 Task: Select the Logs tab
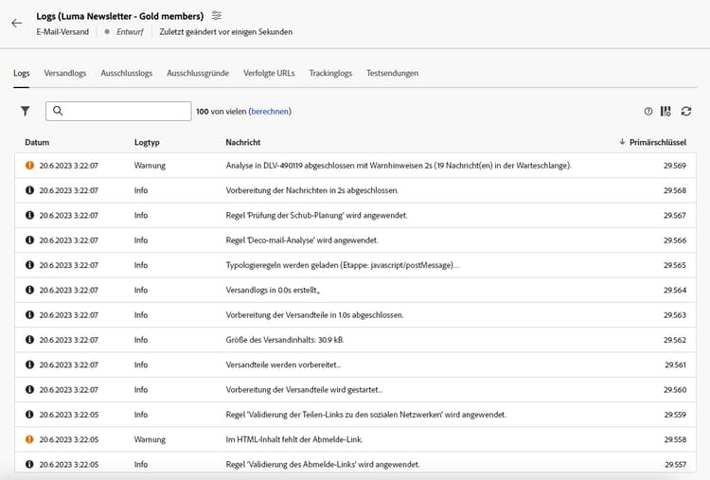point(21,73)
